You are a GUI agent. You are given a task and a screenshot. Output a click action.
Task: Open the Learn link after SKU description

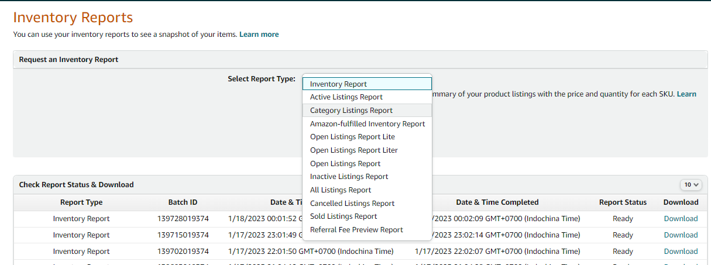click(686, 94)
